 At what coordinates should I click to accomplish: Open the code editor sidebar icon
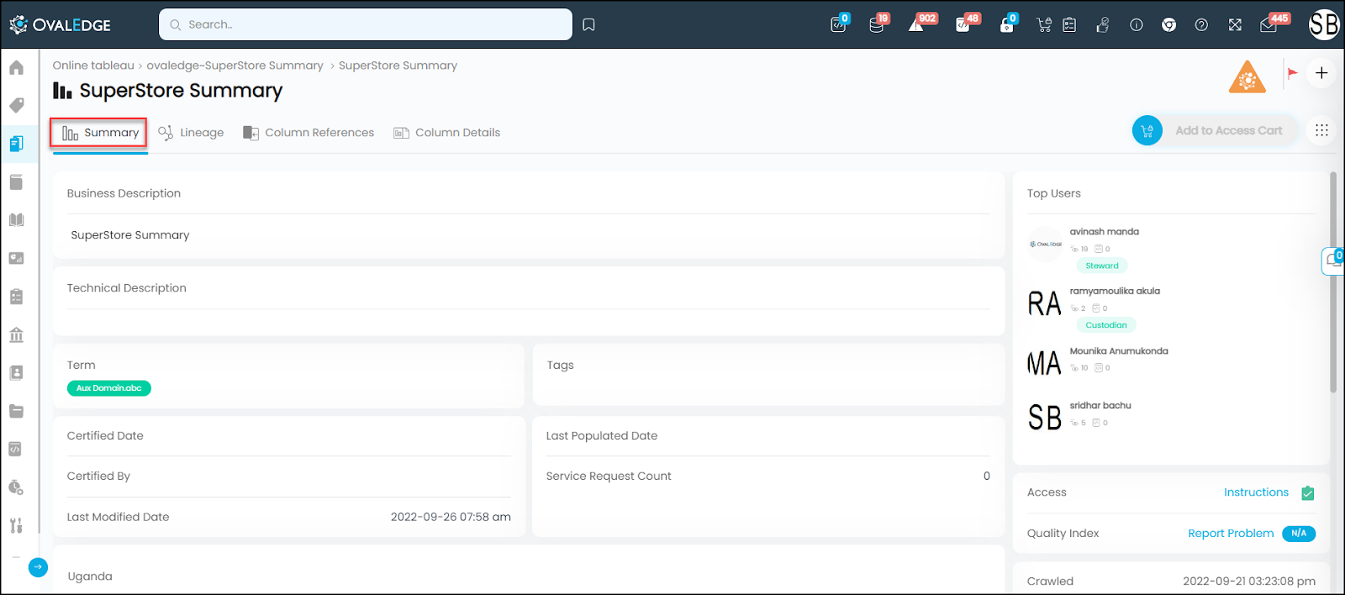coord(16,449)
